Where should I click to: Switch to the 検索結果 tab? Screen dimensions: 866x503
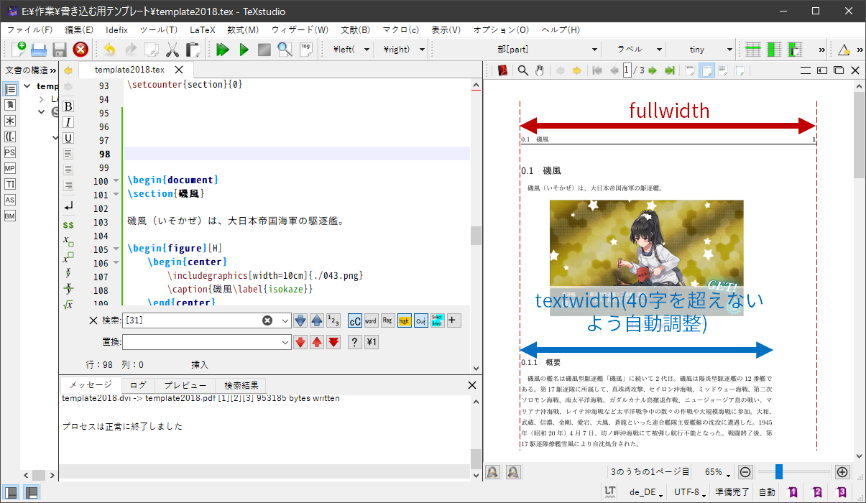coord(241,385)
